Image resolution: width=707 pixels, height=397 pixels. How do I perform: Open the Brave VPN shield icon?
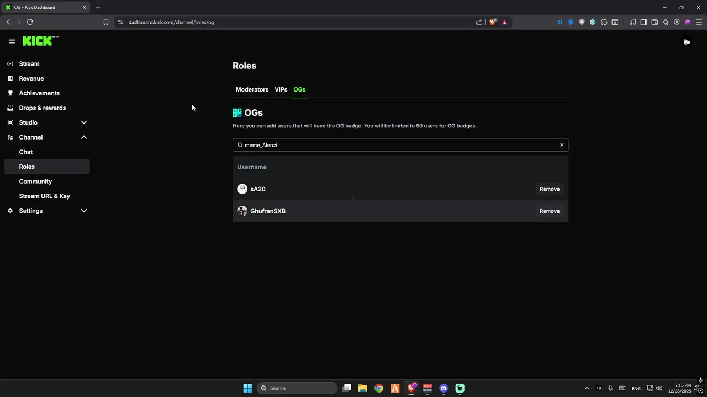(677, 22)
